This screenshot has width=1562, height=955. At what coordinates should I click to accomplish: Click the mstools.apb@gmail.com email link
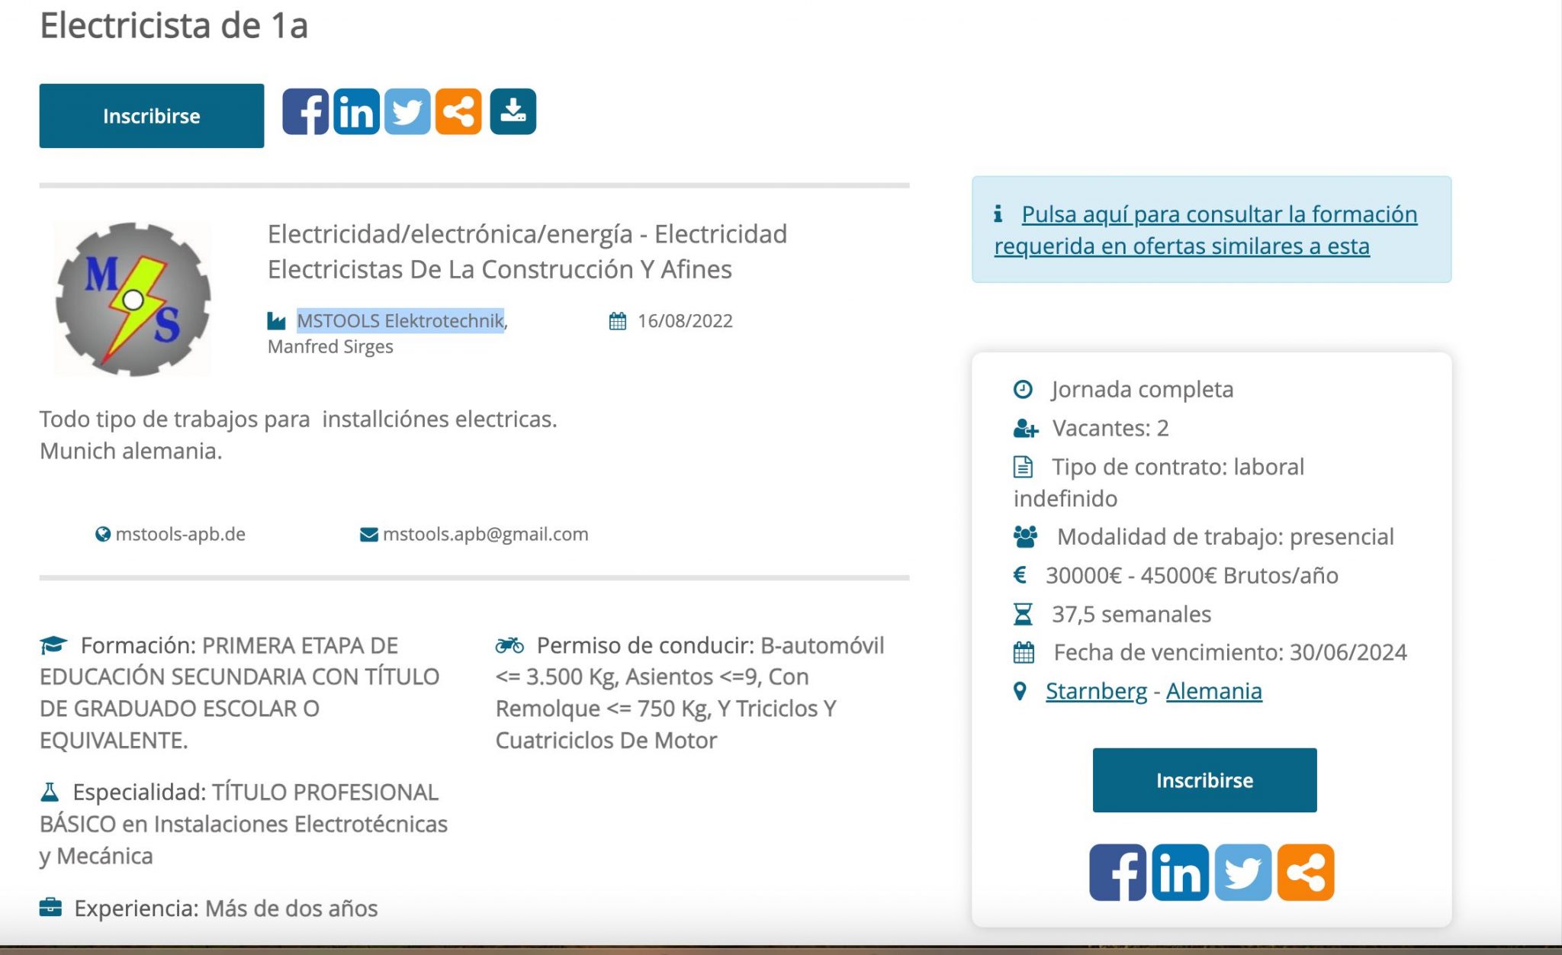click(485, 534)
